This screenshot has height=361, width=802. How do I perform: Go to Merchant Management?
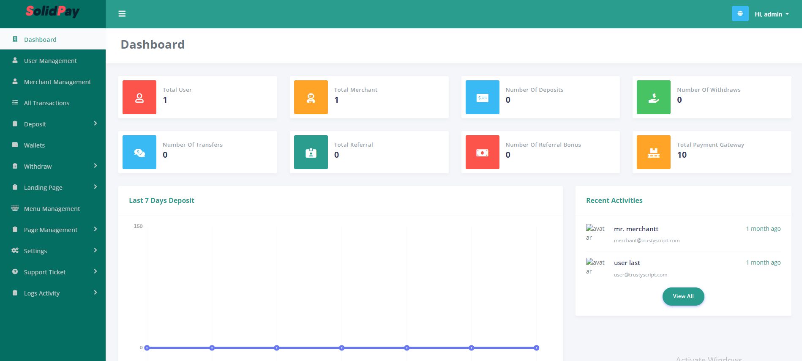(53, 82)
